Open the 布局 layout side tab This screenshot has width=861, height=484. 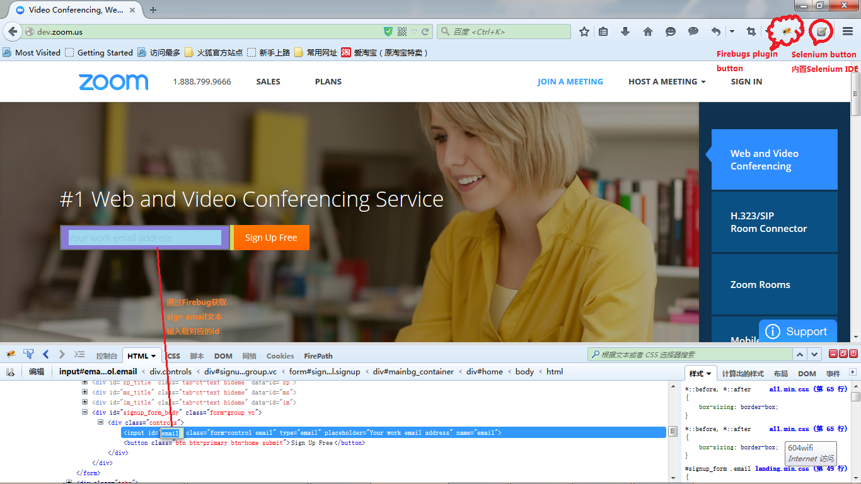coord(780,374)
